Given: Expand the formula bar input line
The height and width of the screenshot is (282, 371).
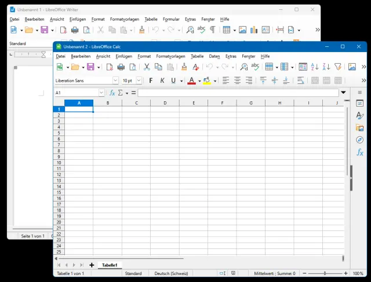Looking at the screenshot, I should tap(343, 93).
